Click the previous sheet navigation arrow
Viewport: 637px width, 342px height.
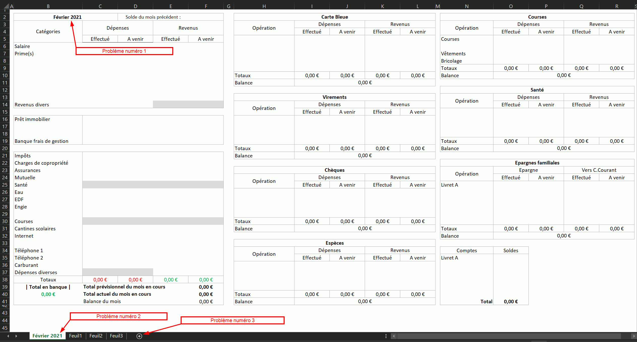tap(8, 336)
